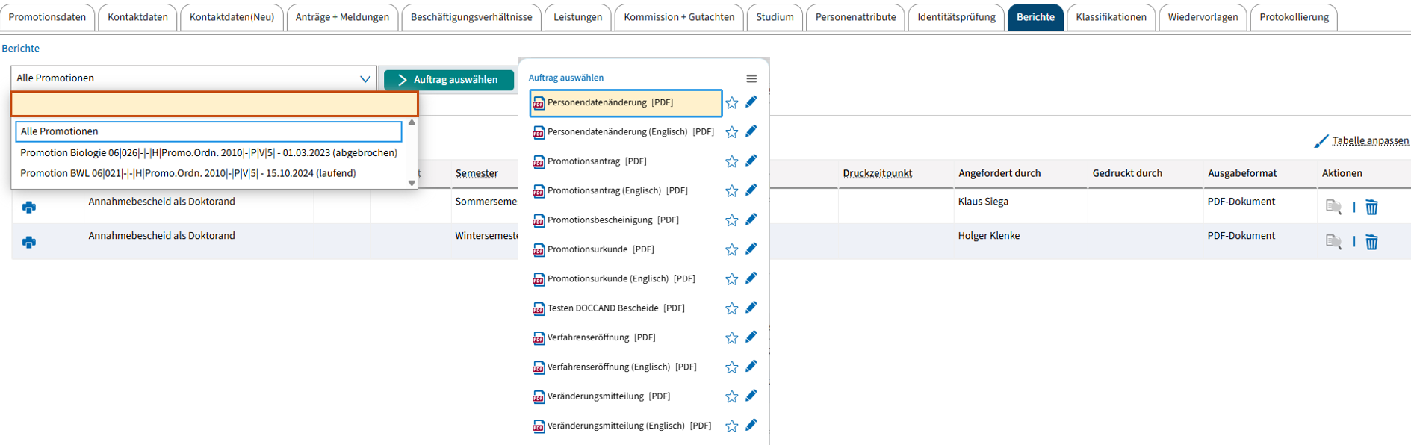
Task: Delete the report requested by Klaus Siega
Action: [x=1371, y=208]
